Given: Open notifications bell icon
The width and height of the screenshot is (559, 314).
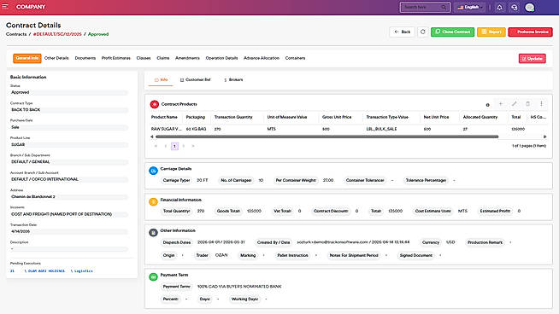Looking at the screenshot, I should pos(499,7).
